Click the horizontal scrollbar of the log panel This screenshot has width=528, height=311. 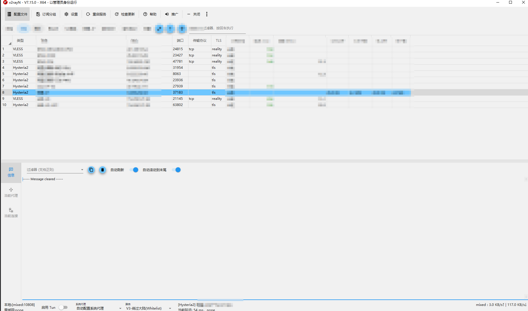click(220, 300)
